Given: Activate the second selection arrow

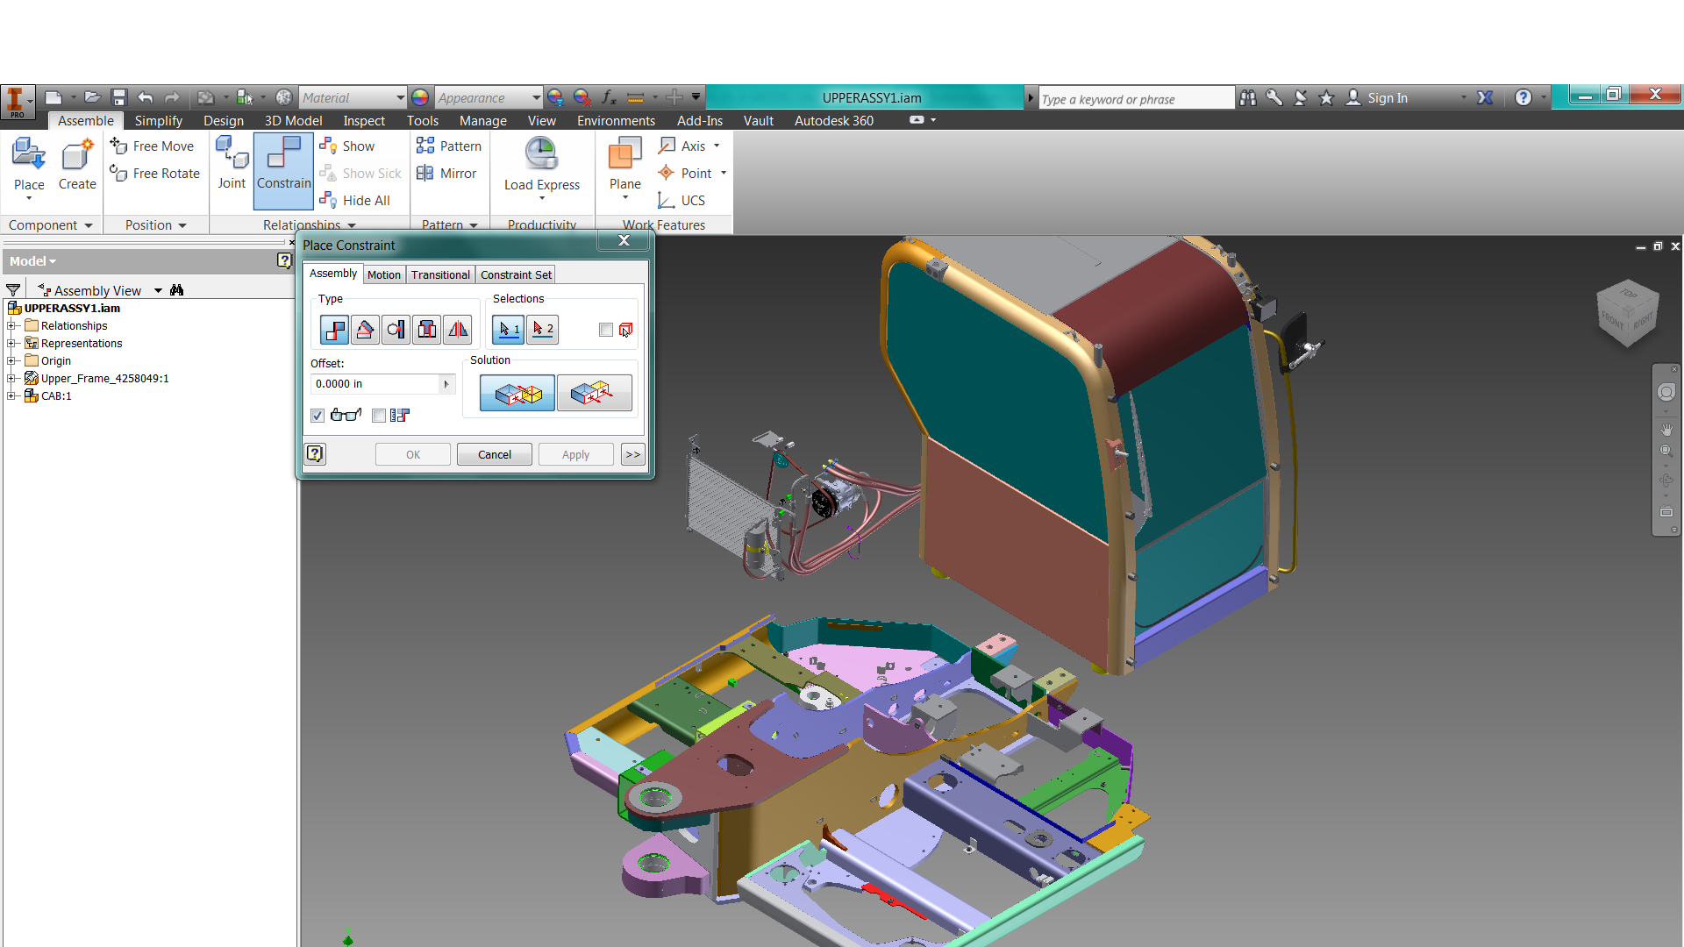Looking at the screenshot, I should (x=542, y=330).
